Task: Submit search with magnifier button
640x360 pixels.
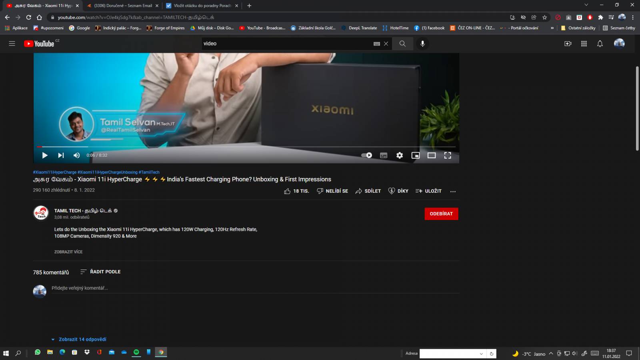Action: click(x=402, y=44)
